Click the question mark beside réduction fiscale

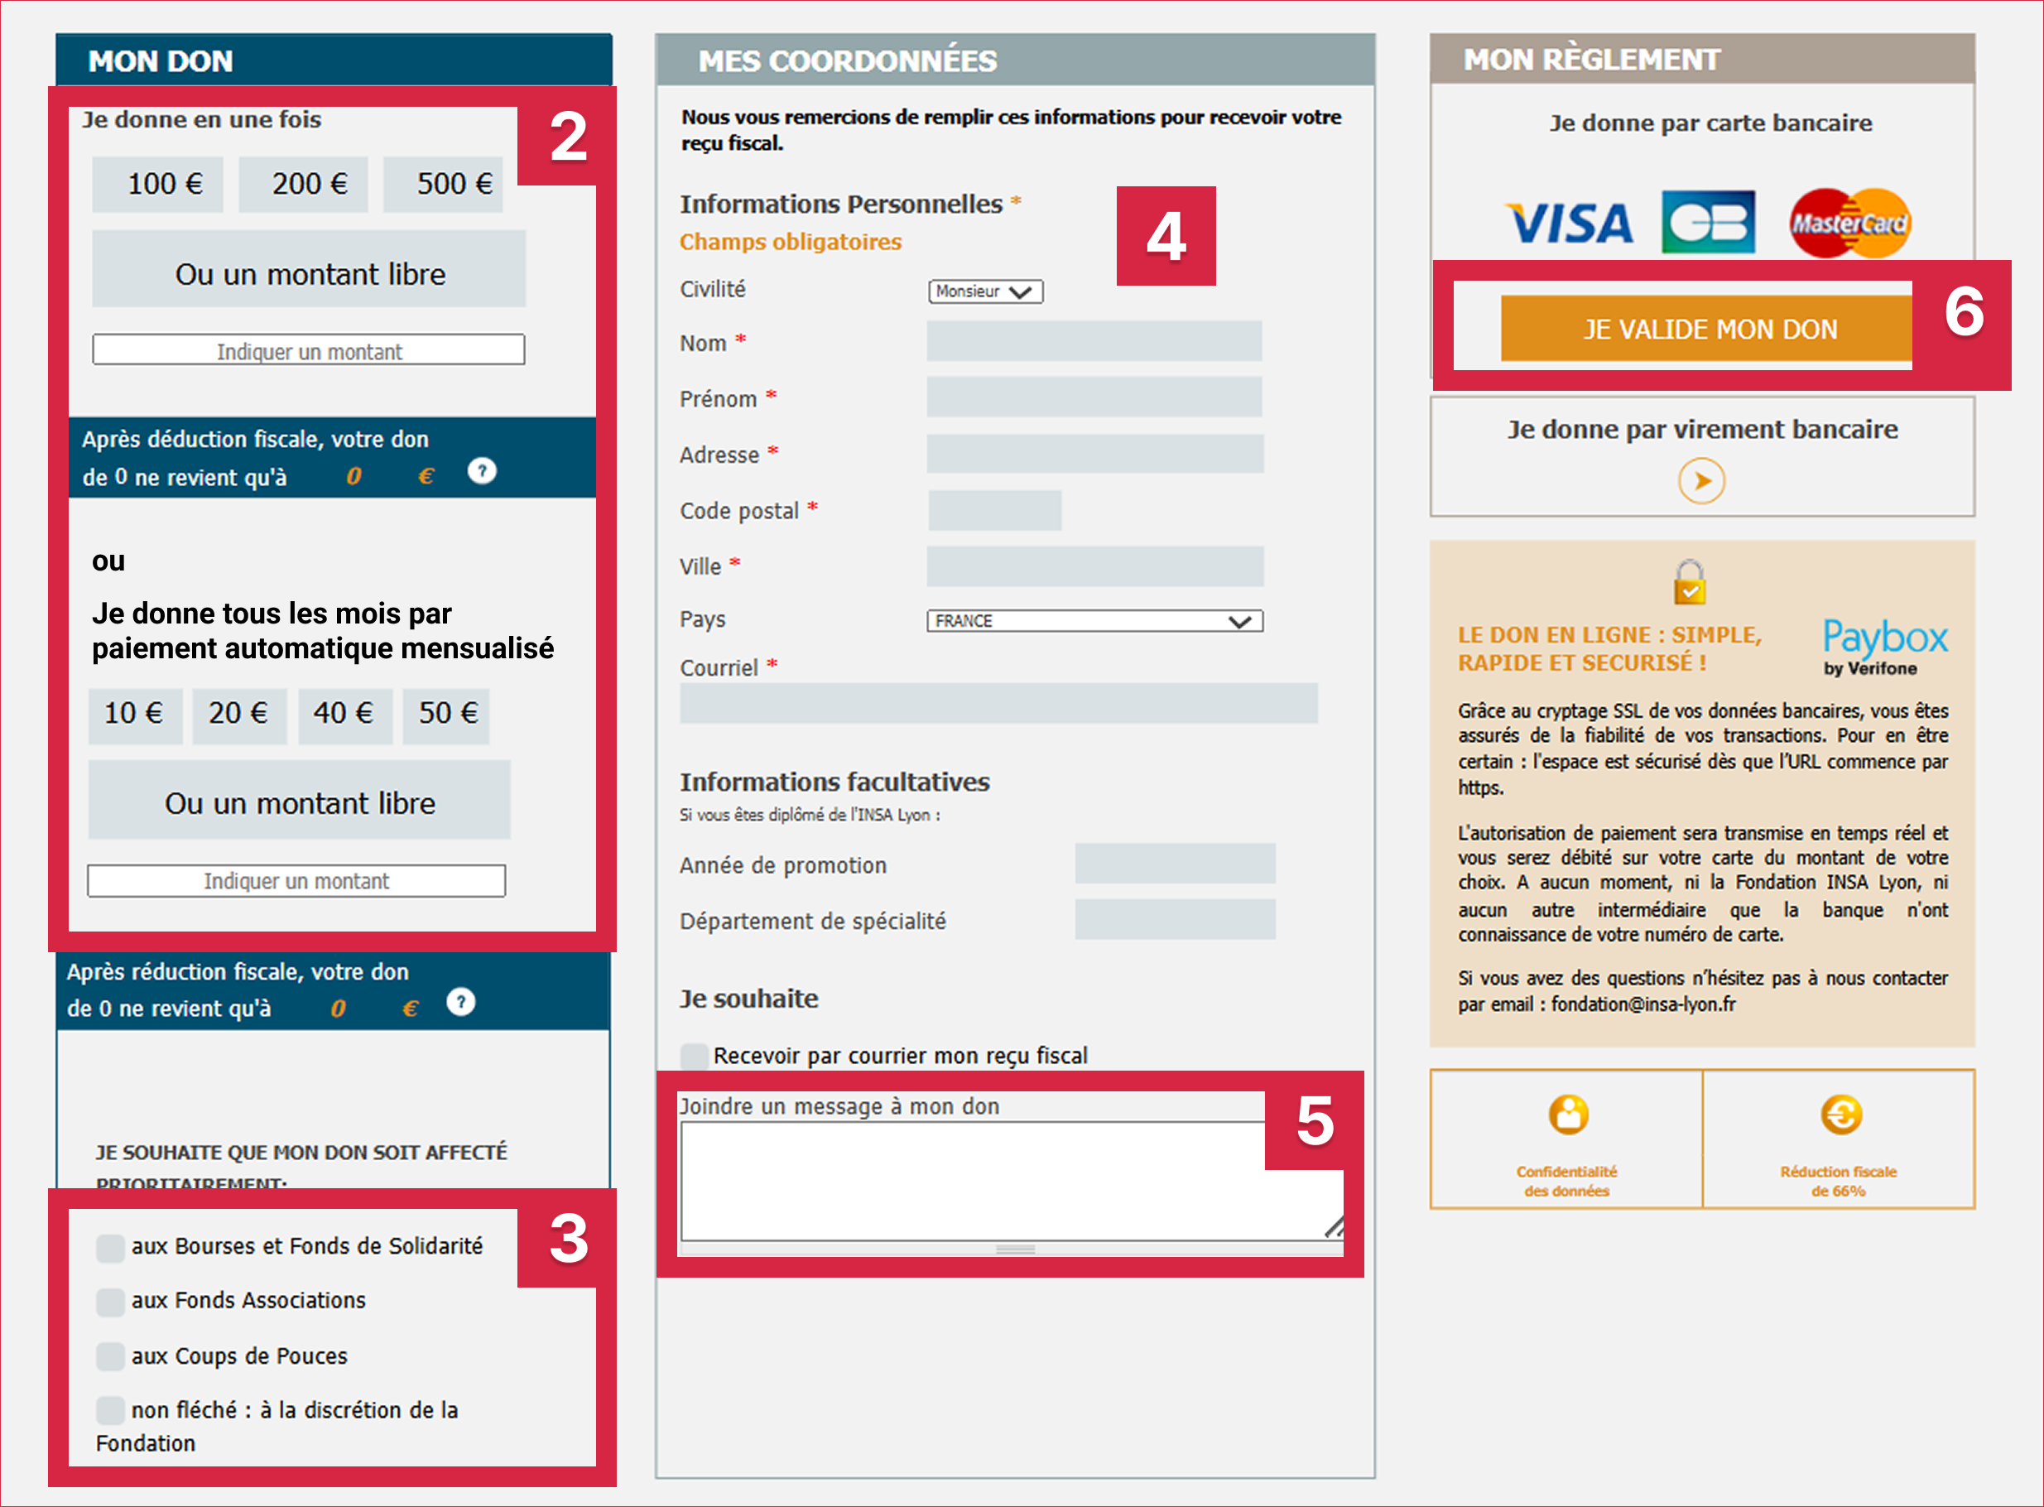460,1004
